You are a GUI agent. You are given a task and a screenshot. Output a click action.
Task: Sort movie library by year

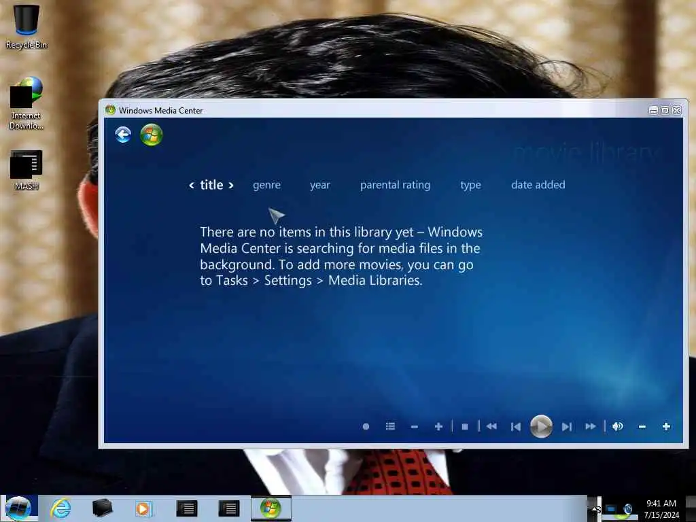320,185
